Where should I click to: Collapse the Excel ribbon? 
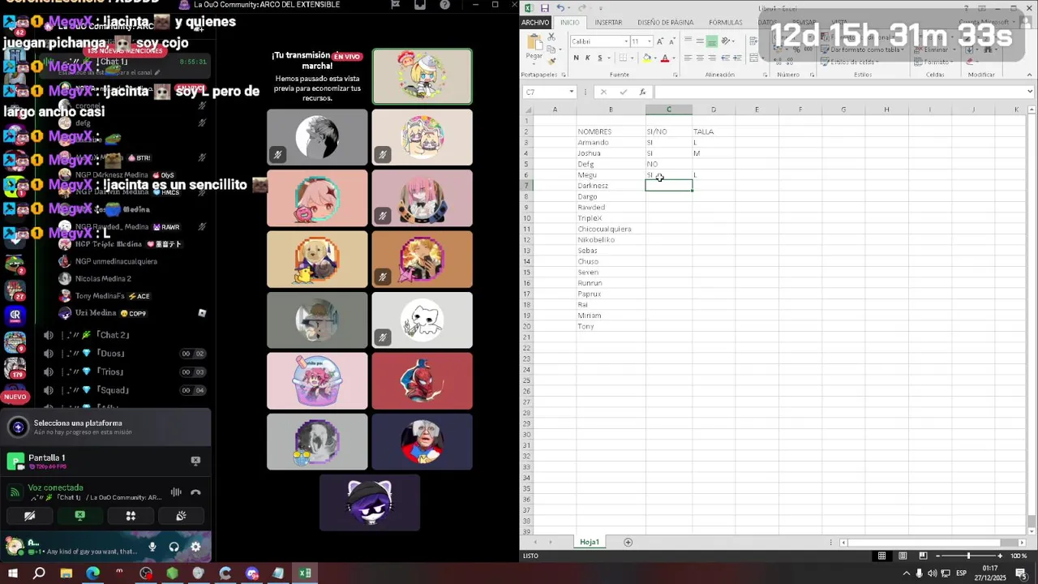pyautogui.click(x=1029, y=75)
